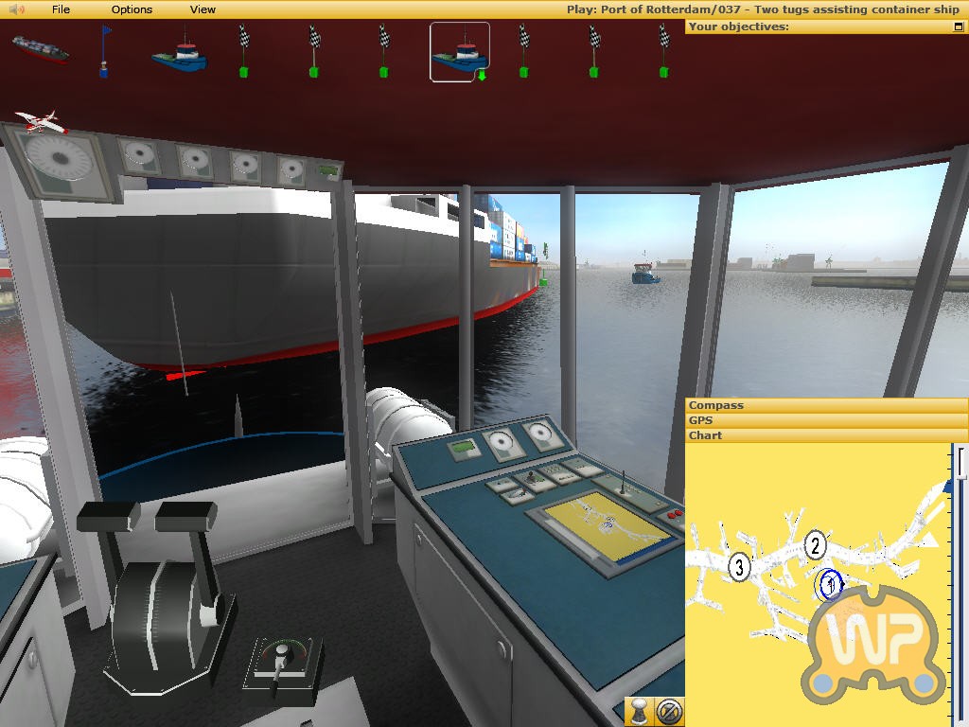Select the blue flag buoy icon

tap(104, 52)
